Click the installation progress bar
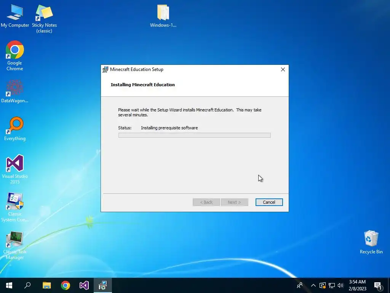 click(195, 135)
